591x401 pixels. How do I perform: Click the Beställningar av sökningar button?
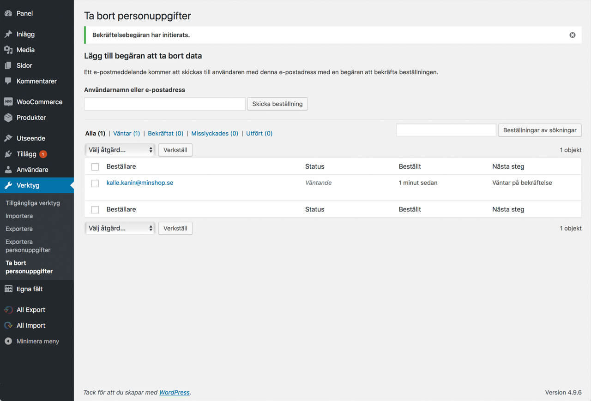[x=539, y=130]
